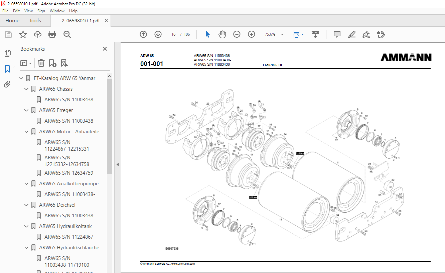The height and width of the screenshot is (273, 445).
Task: Open bookmark ARW65 S/N 12215332-12634758
Action: [x=67, y=161]
